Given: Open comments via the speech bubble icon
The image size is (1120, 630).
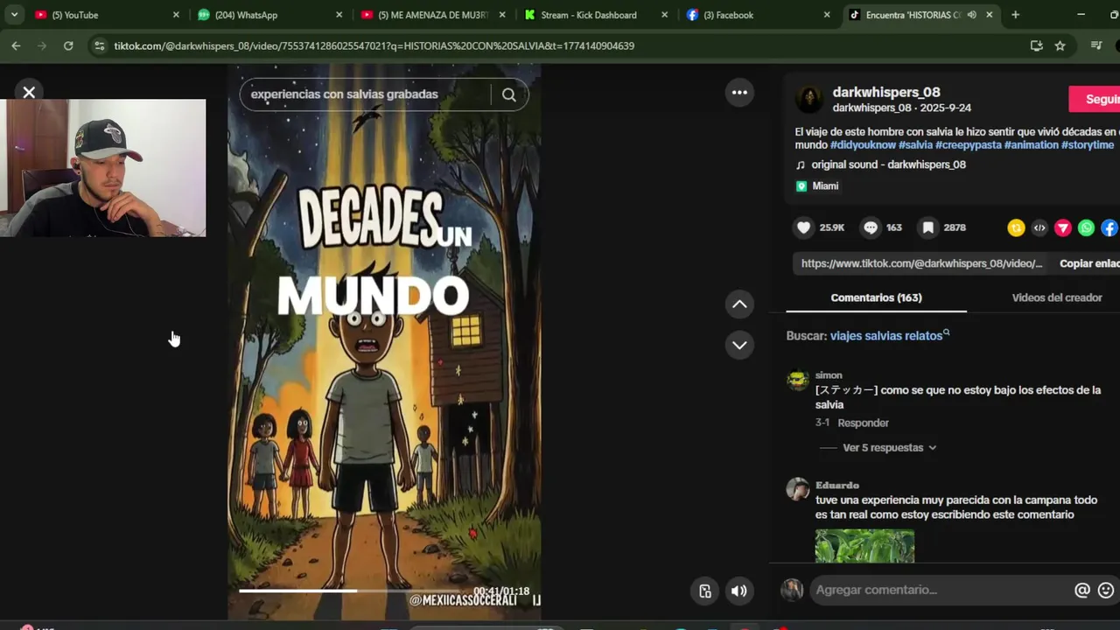Looking at the screenshot, I should click(x=871, y=227).
